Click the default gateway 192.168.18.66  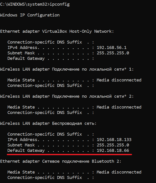(113, 150)
